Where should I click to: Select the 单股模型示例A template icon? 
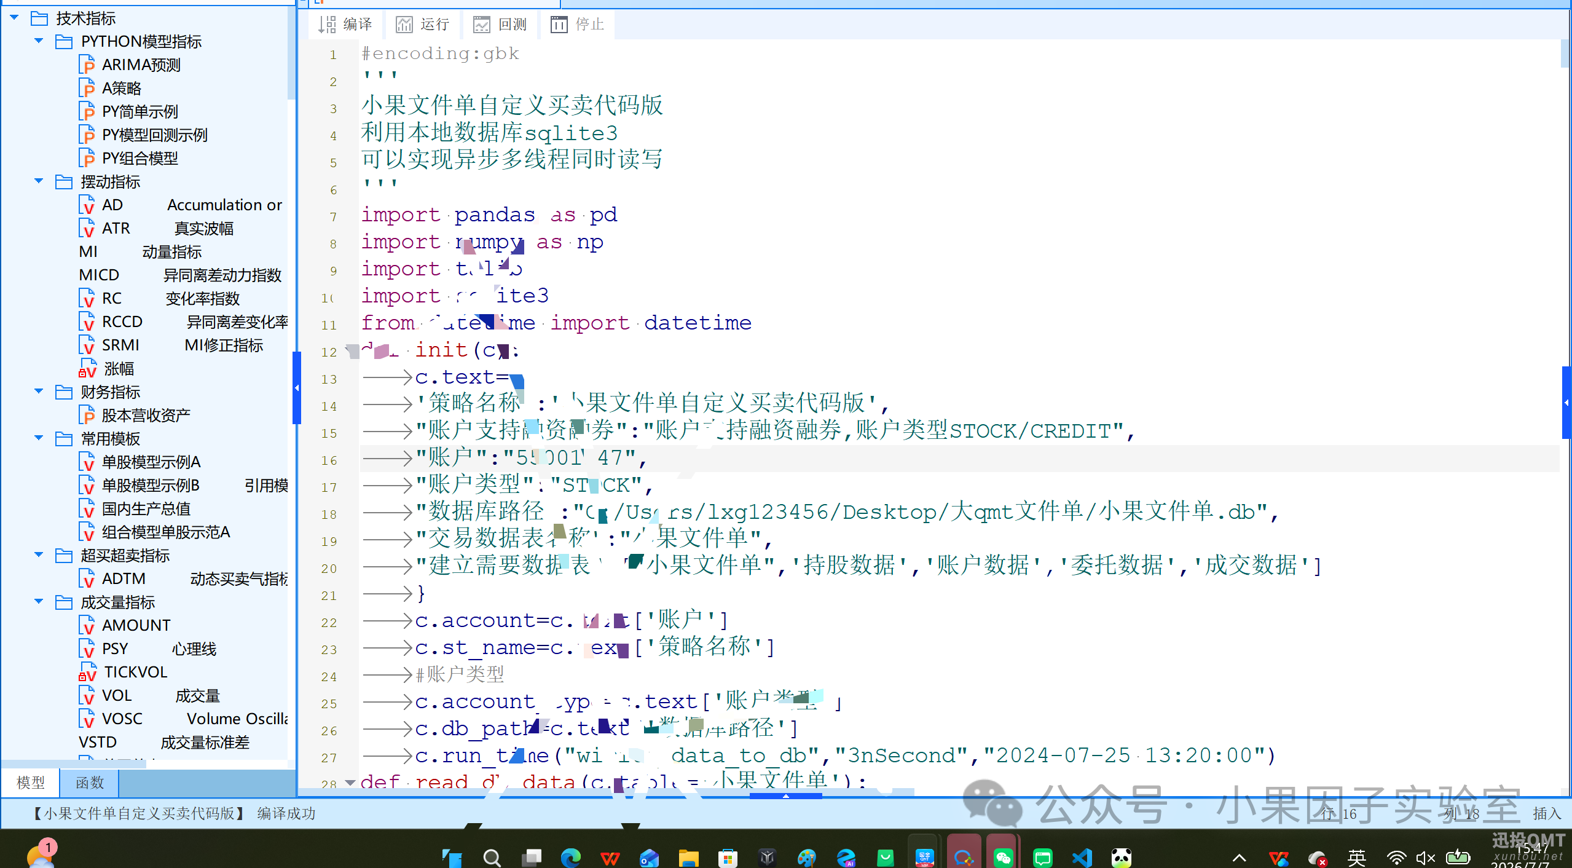tap(87, 462)
